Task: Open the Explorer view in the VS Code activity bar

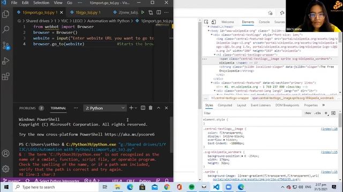Action: click(x=5, y=14)
